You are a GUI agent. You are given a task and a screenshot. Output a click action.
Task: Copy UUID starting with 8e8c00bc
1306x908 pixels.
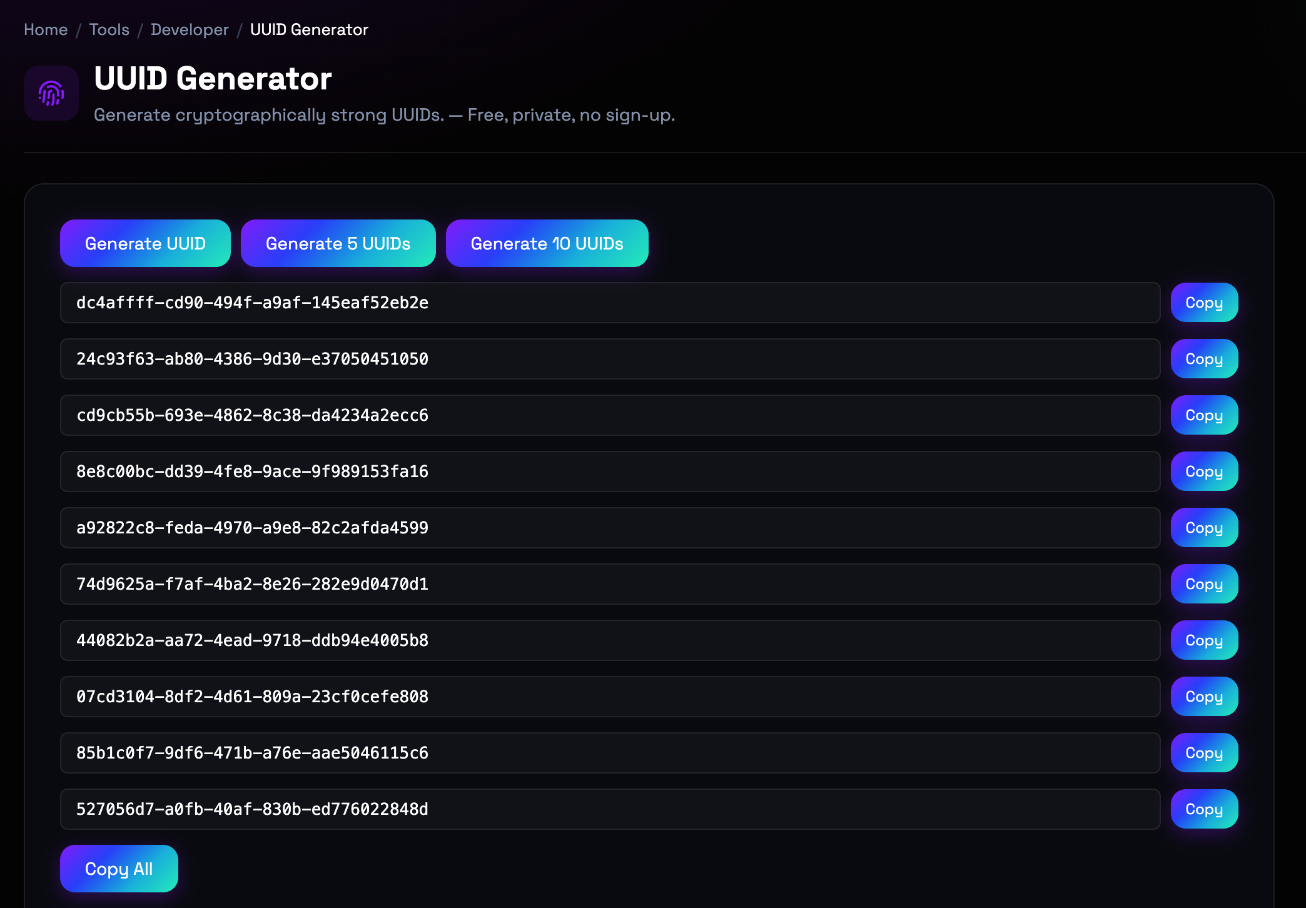[x=1204, y=472]
